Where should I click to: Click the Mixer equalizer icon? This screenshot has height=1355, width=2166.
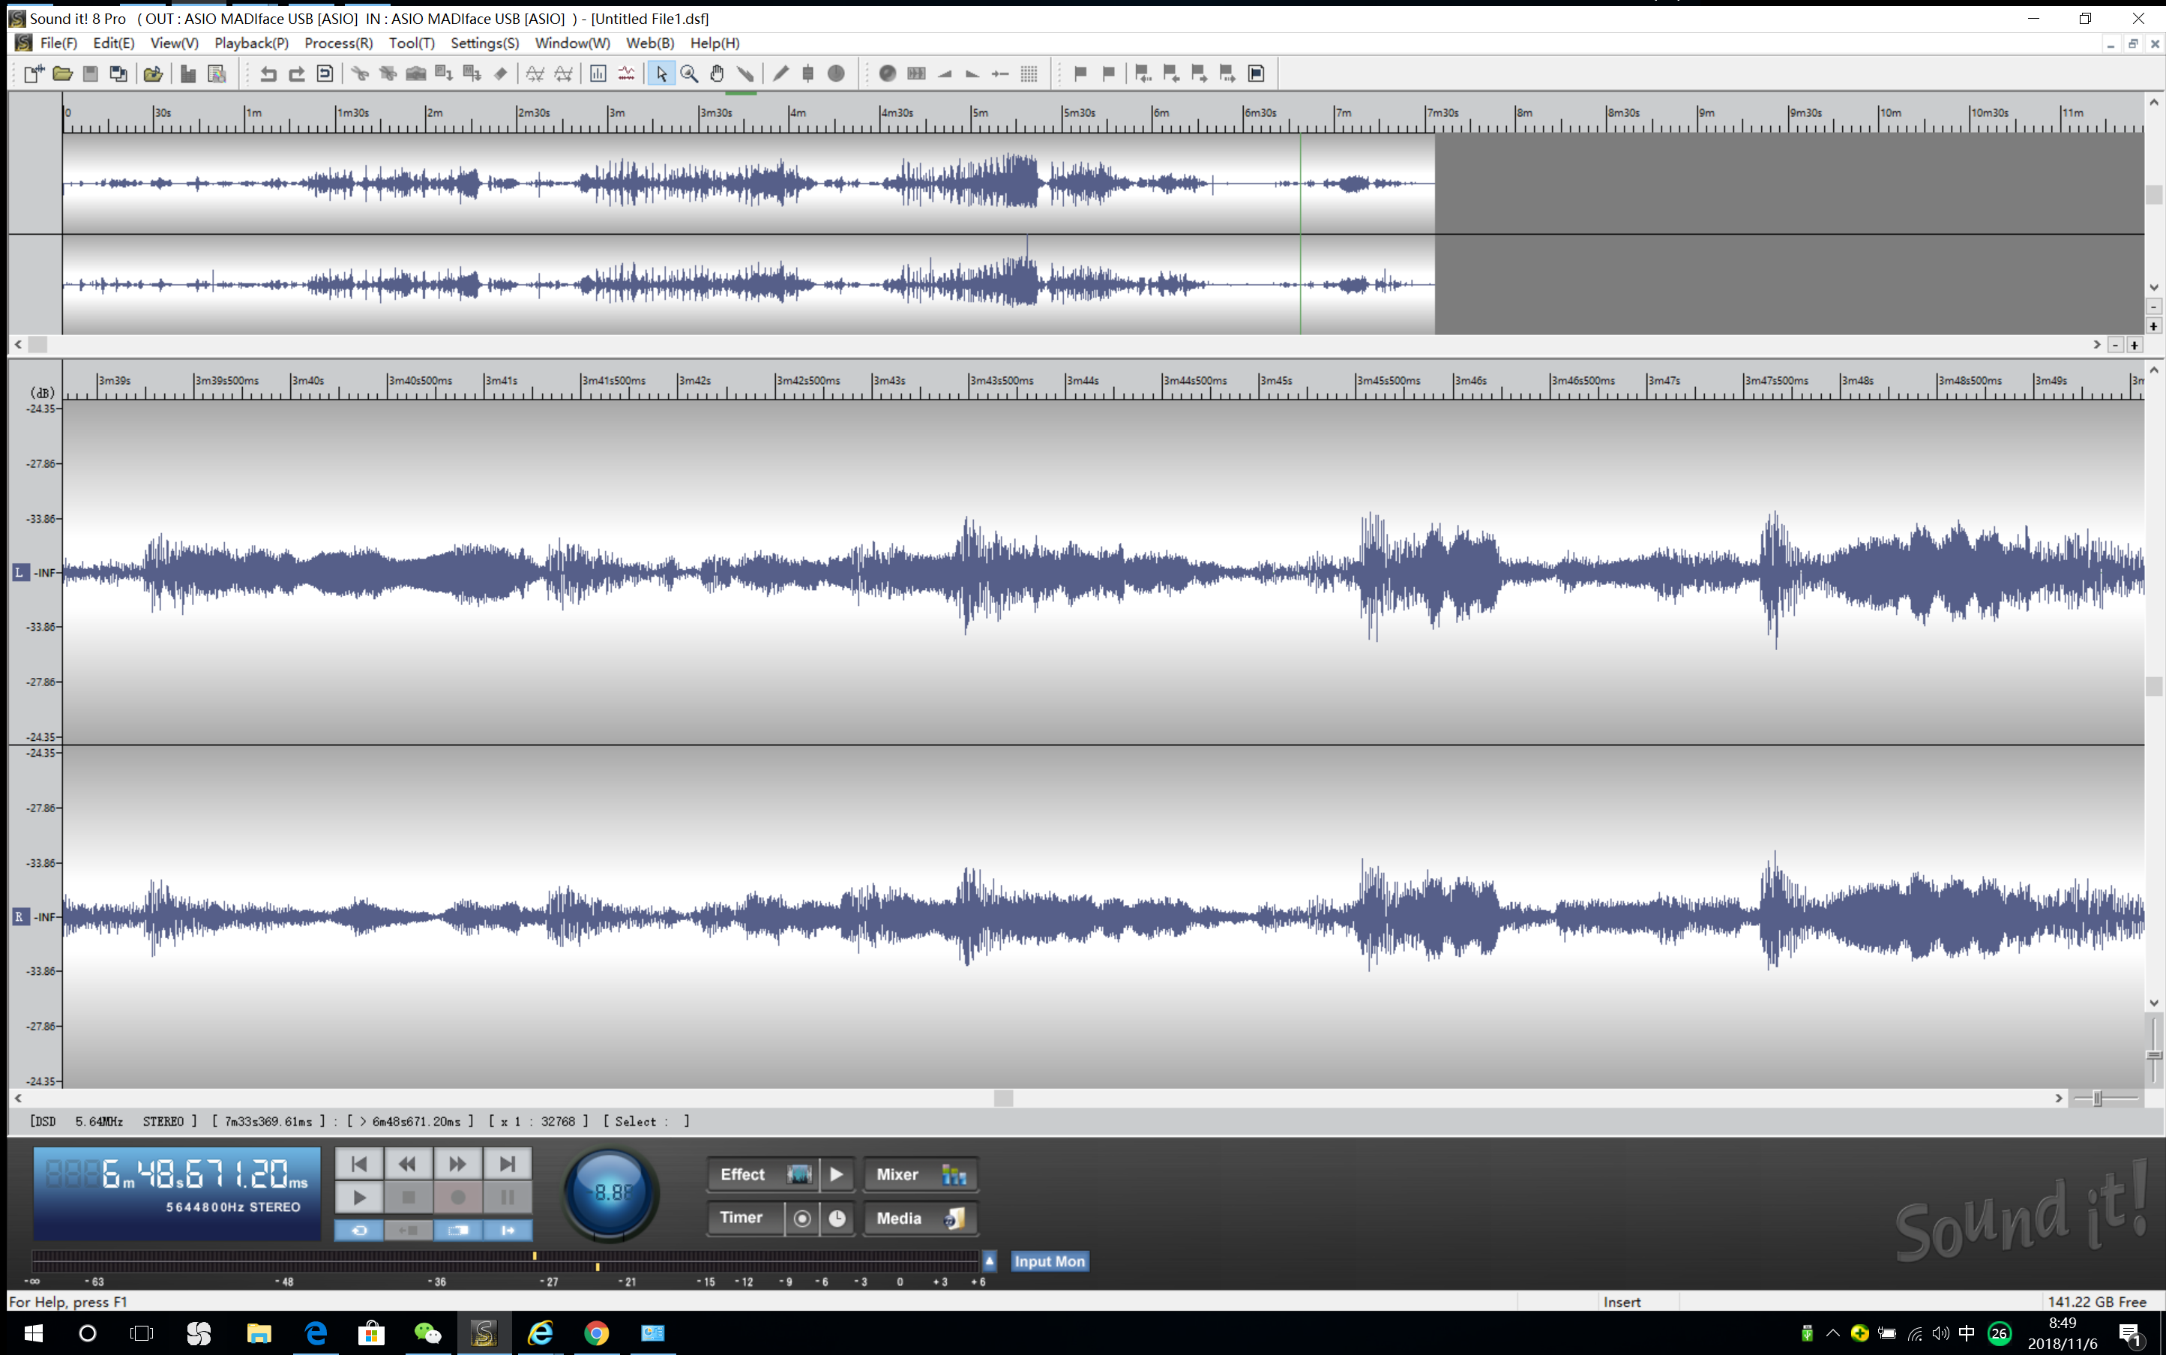tap(954, 1175)
